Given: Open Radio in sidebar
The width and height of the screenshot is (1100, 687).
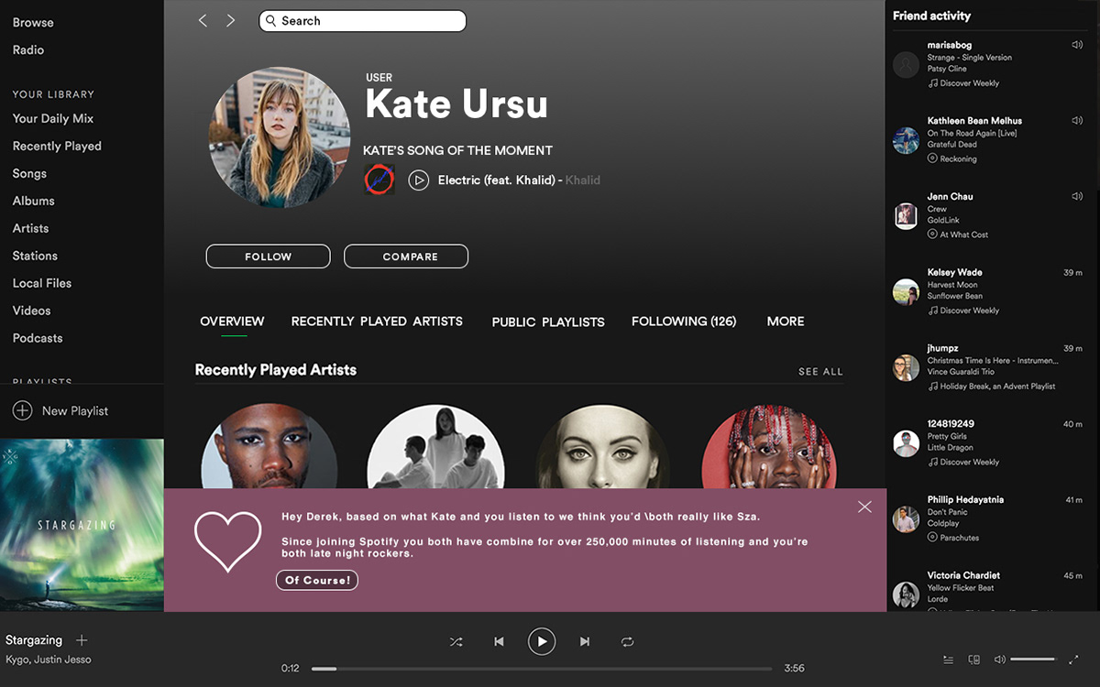Looking at the screenshot, I should (x=28, y=49).
